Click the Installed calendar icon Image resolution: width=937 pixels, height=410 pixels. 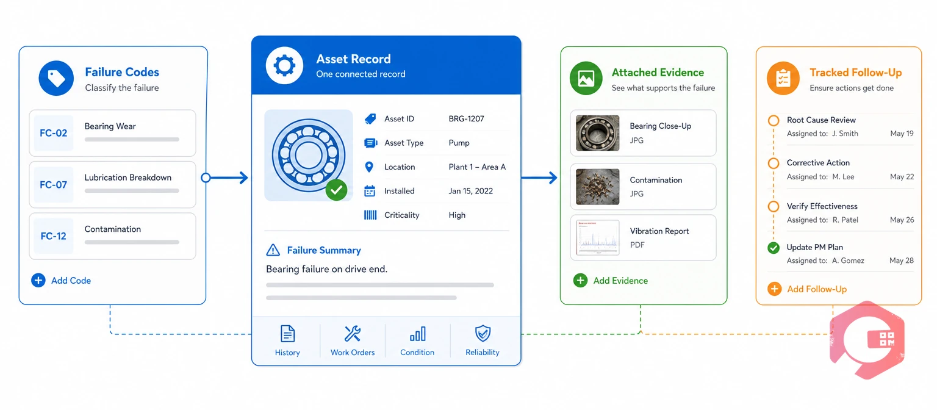(x=370, y=191)
